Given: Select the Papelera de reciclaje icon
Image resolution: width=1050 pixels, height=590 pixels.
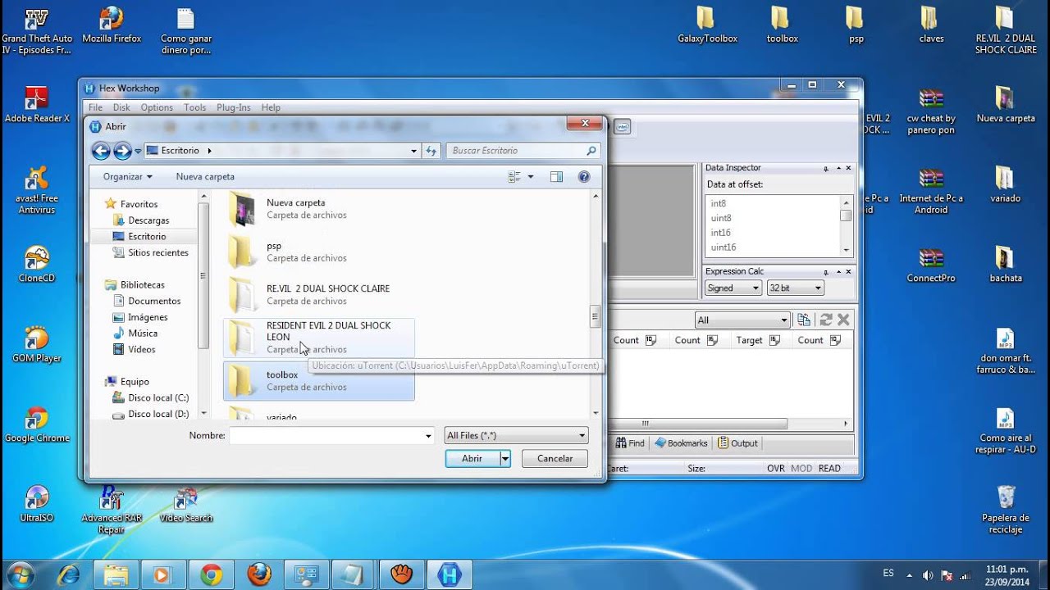Looking at the screenshot, I should (1006, 508).
